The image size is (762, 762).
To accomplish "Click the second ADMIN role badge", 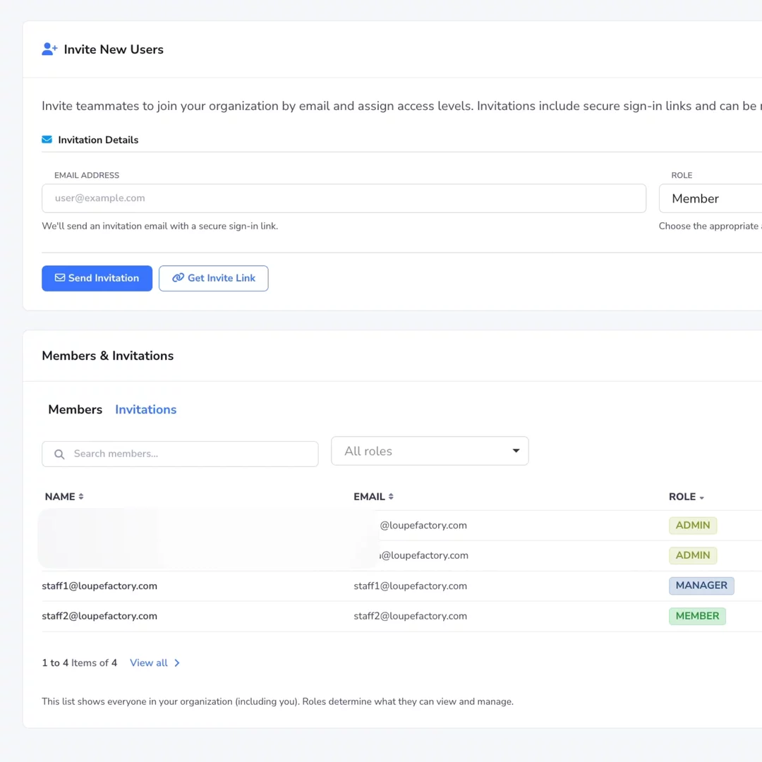I will (x=693, y=555).
